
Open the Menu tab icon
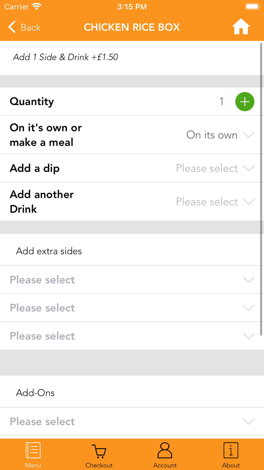click(x=33, y=450)
